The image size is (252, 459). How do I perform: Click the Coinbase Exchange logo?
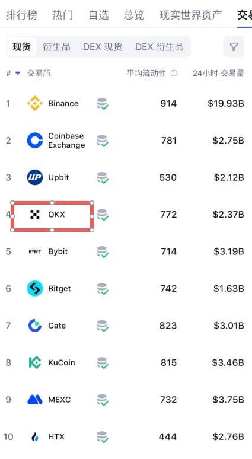coord(35,141)
